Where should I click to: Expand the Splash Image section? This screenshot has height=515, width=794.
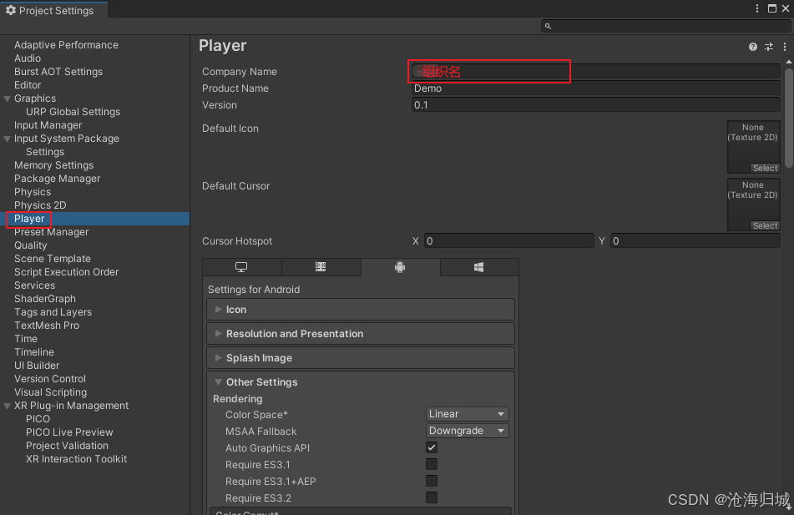pyautogui.click(x=361, y=358)
